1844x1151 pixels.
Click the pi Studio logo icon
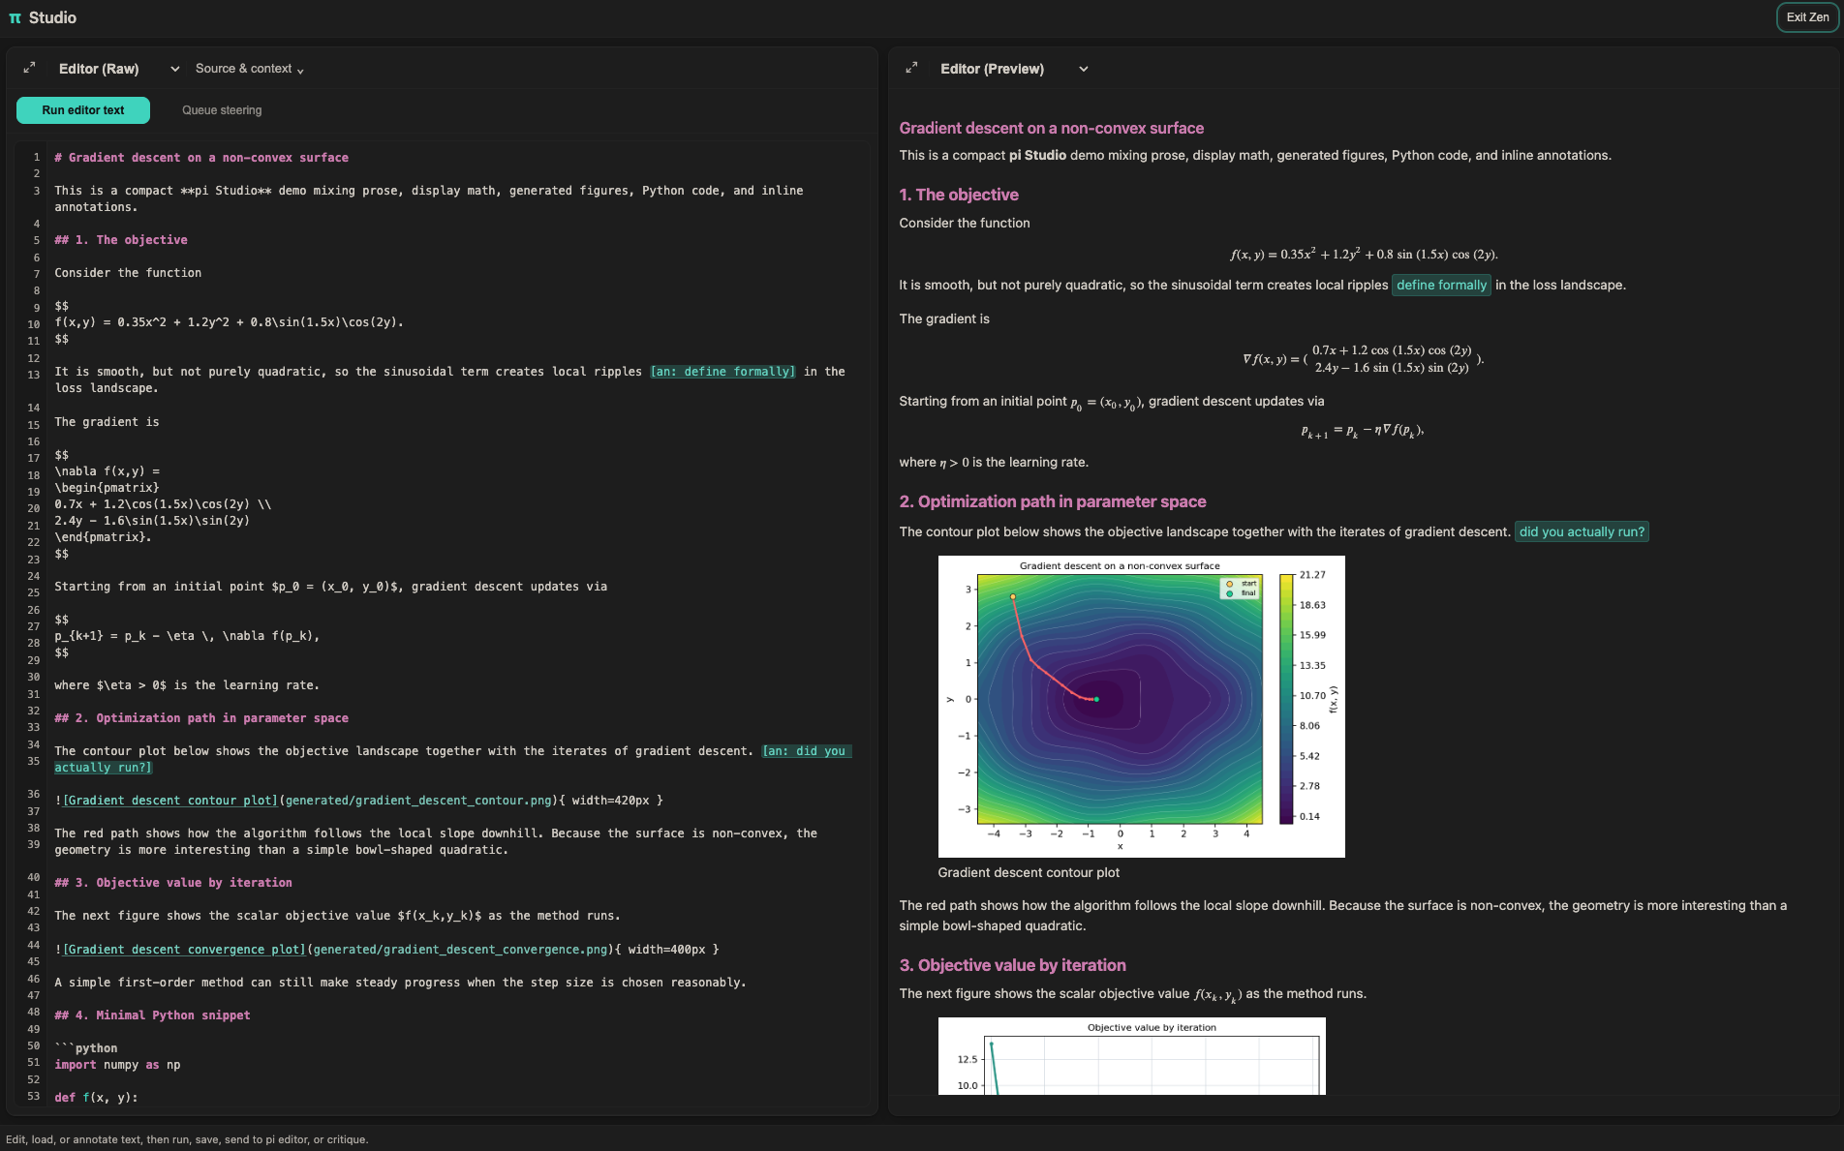pos(15,17)
